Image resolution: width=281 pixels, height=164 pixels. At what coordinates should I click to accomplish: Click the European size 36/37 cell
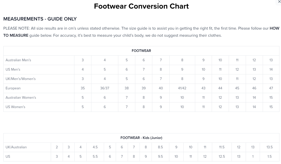[x=105, y=88]
